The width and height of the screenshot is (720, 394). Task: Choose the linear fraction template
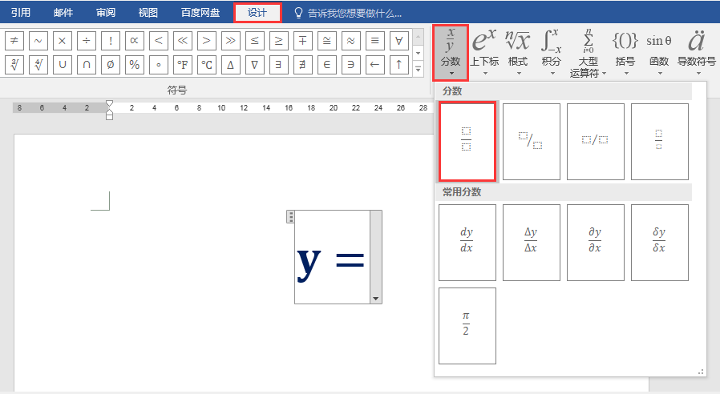[x=596, y=141]
